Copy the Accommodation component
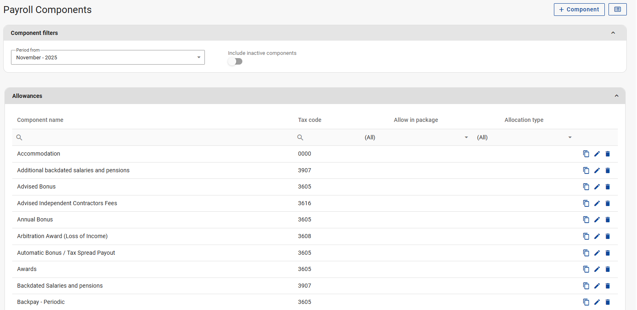The width and height of the screenshot is (637, 310). (x=586, y=154)
